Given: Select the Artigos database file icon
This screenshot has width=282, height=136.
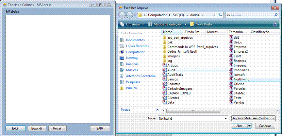Looking at the screenshot, I should [x=164, y=65].
